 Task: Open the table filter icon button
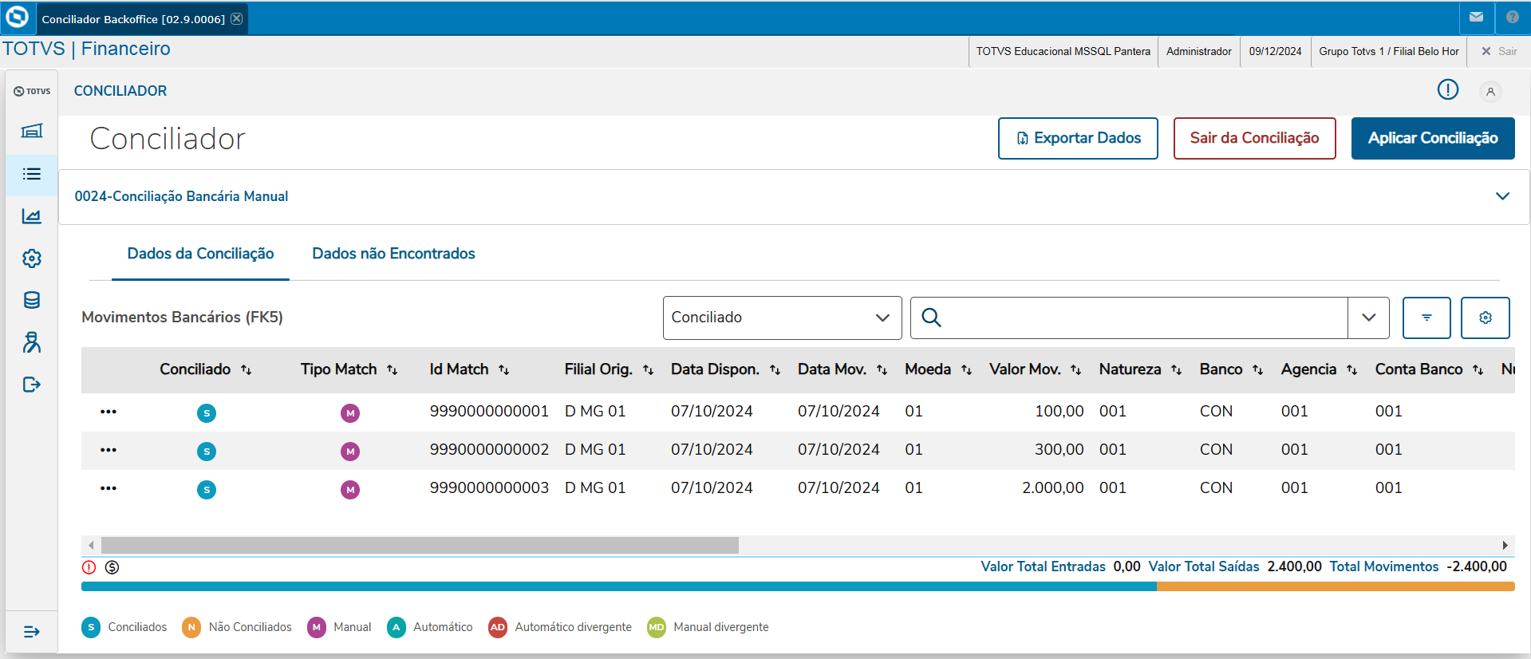[x=1426, y=318]
